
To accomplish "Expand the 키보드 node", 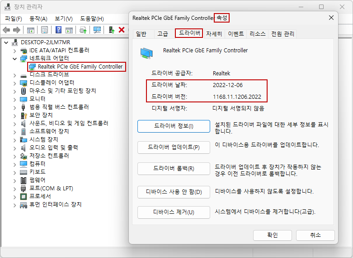I will tap(14, 173).
